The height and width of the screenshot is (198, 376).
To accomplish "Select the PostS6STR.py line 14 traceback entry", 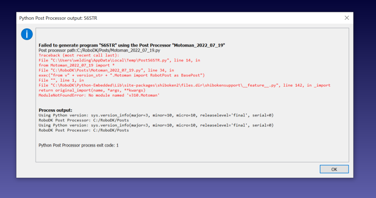I will click(x=119, y=60).
